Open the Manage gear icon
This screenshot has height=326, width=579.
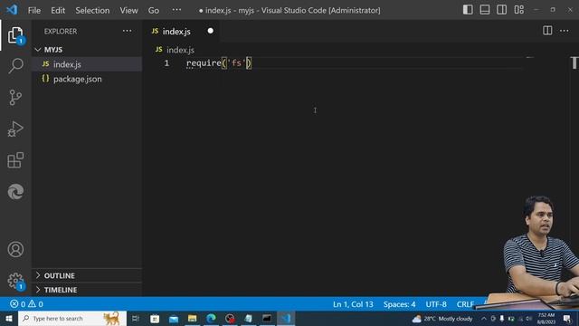15,281
